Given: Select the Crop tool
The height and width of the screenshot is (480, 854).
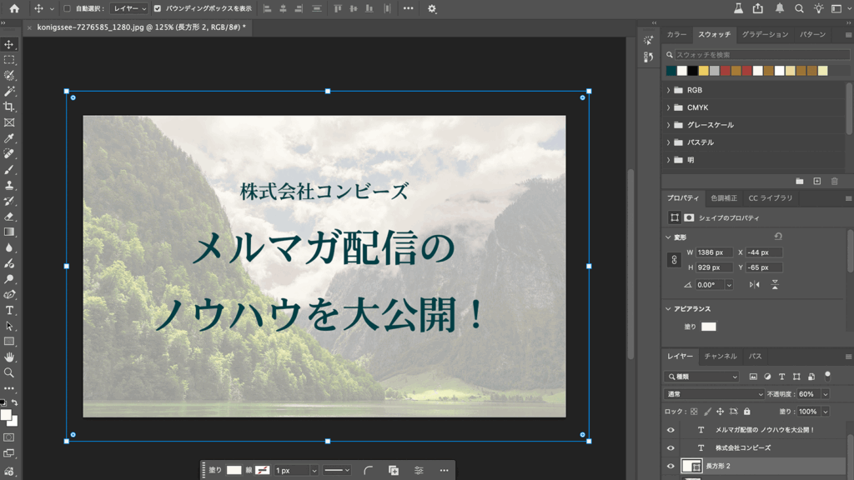Looking at the screenshot, I should click(x=9, y=107).
